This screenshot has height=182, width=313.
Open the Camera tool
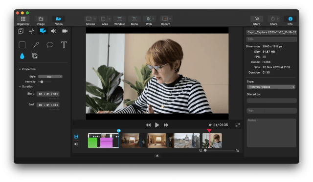(65, 31)
